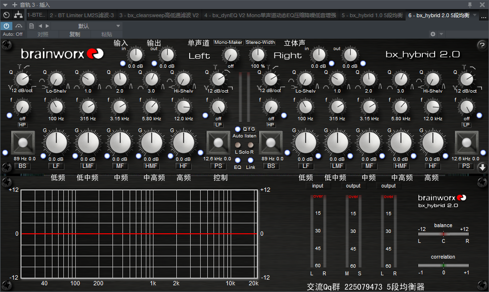Enable Solo L button

pos(238,145)
